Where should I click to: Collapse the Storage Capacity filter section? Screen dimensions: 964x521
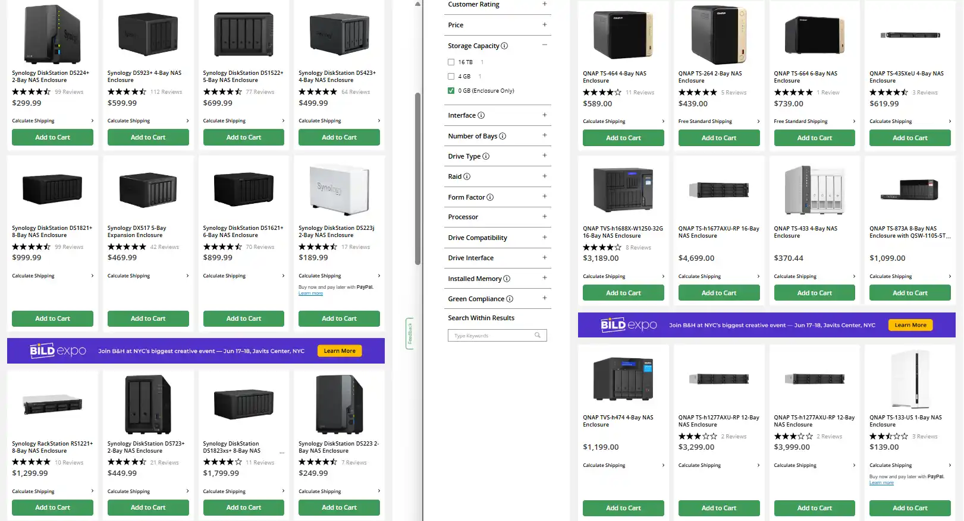544,45
